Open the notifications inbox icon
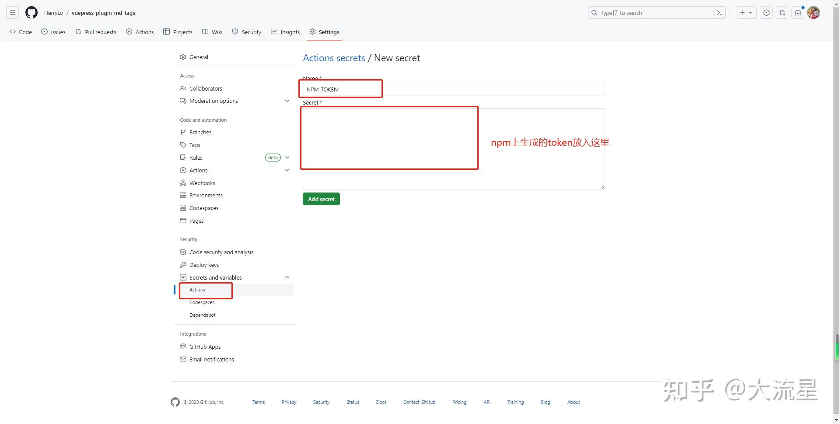Screen dimensions: 840x424 [798, 13]
